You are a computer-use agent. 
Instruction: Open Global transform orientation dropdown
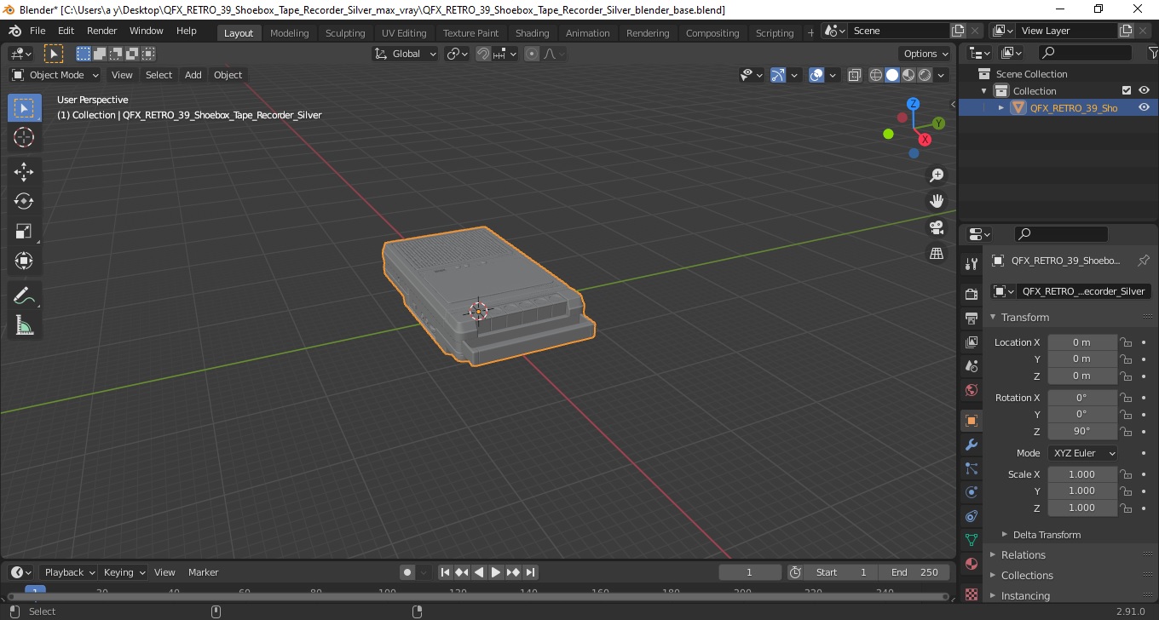[x=405, y=54]
